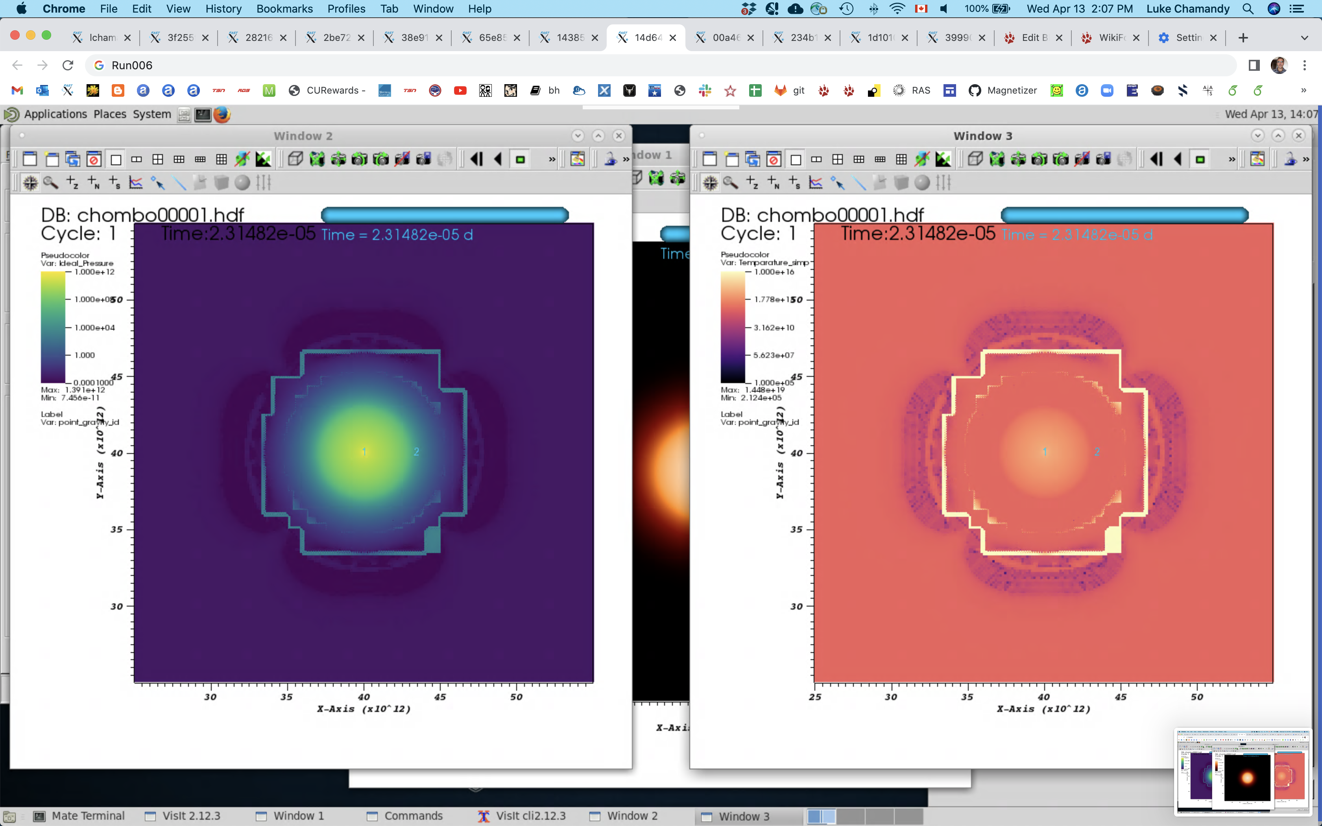Switch to VisIt 2.12.3 taskbar window
Screen dimensions: 1322x826
184,816
